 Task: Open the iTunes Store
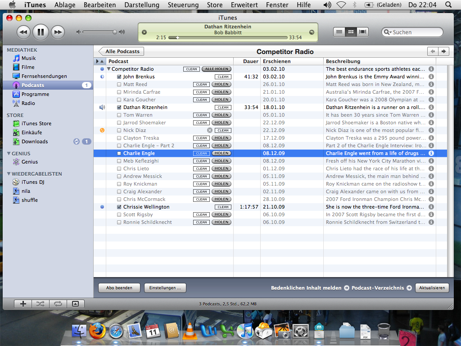click(x=36, y=123)
